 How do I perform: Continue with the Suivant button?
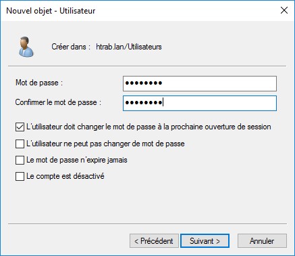pyautogui.click(x=205, y=241)
